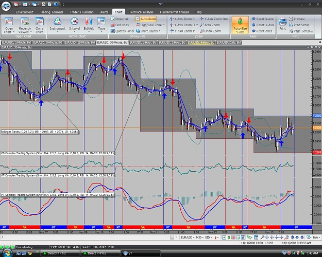The image size is (322, 257).
Task: Click Undo Zoom
Action: (x=211, y=31)
